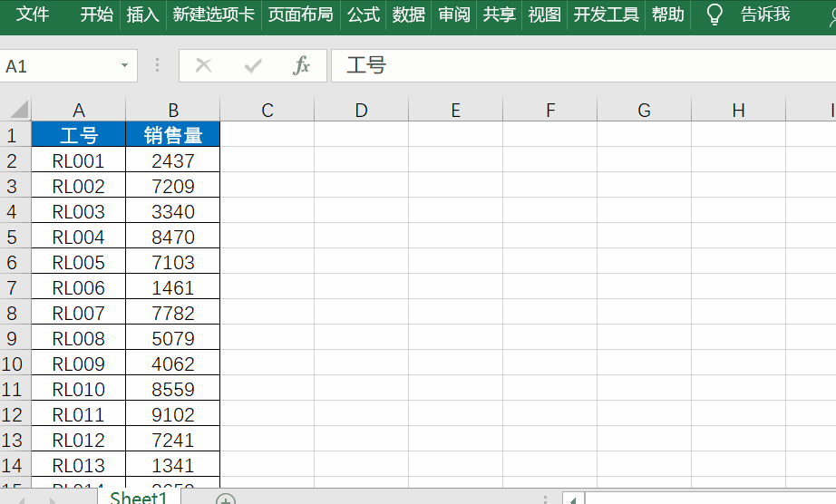
Task: Select cell containing 3340
Action: pyautogui.click(x=173, y=211)
